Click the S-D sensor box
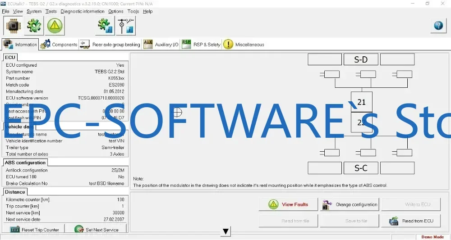 coord(361,59)
